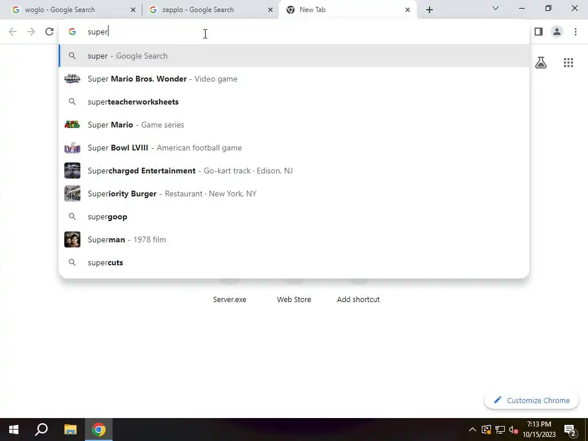
Task: Open the taskbar clock and date
Action: (539, 430)
